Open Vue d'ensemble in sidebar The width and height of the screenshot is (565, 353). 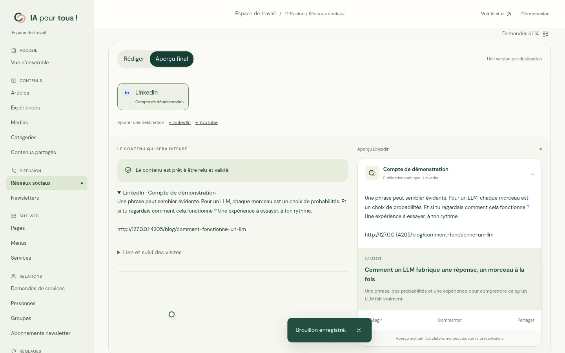coord(30,62)
